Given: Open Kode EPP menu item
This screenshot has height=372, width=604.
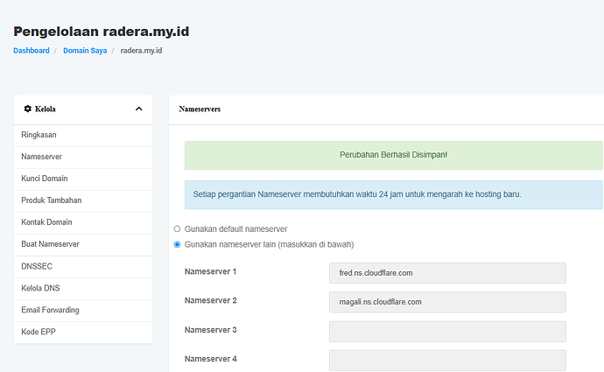Looking at the screenshot, I should [83, 333].
